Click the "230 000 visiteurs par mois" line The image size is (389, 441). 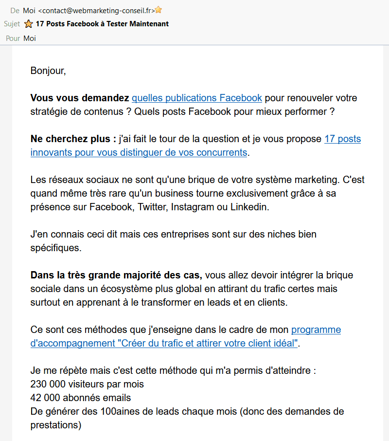coord(87,384)
